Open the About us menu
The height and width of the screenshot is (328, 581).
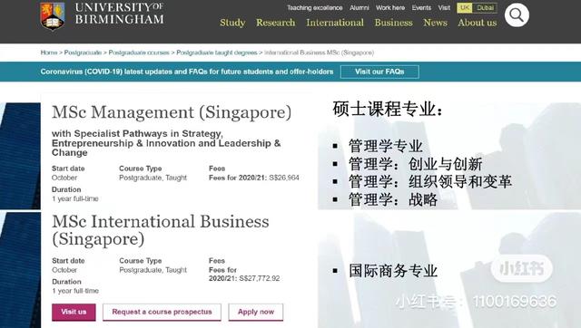pos(477,23)
